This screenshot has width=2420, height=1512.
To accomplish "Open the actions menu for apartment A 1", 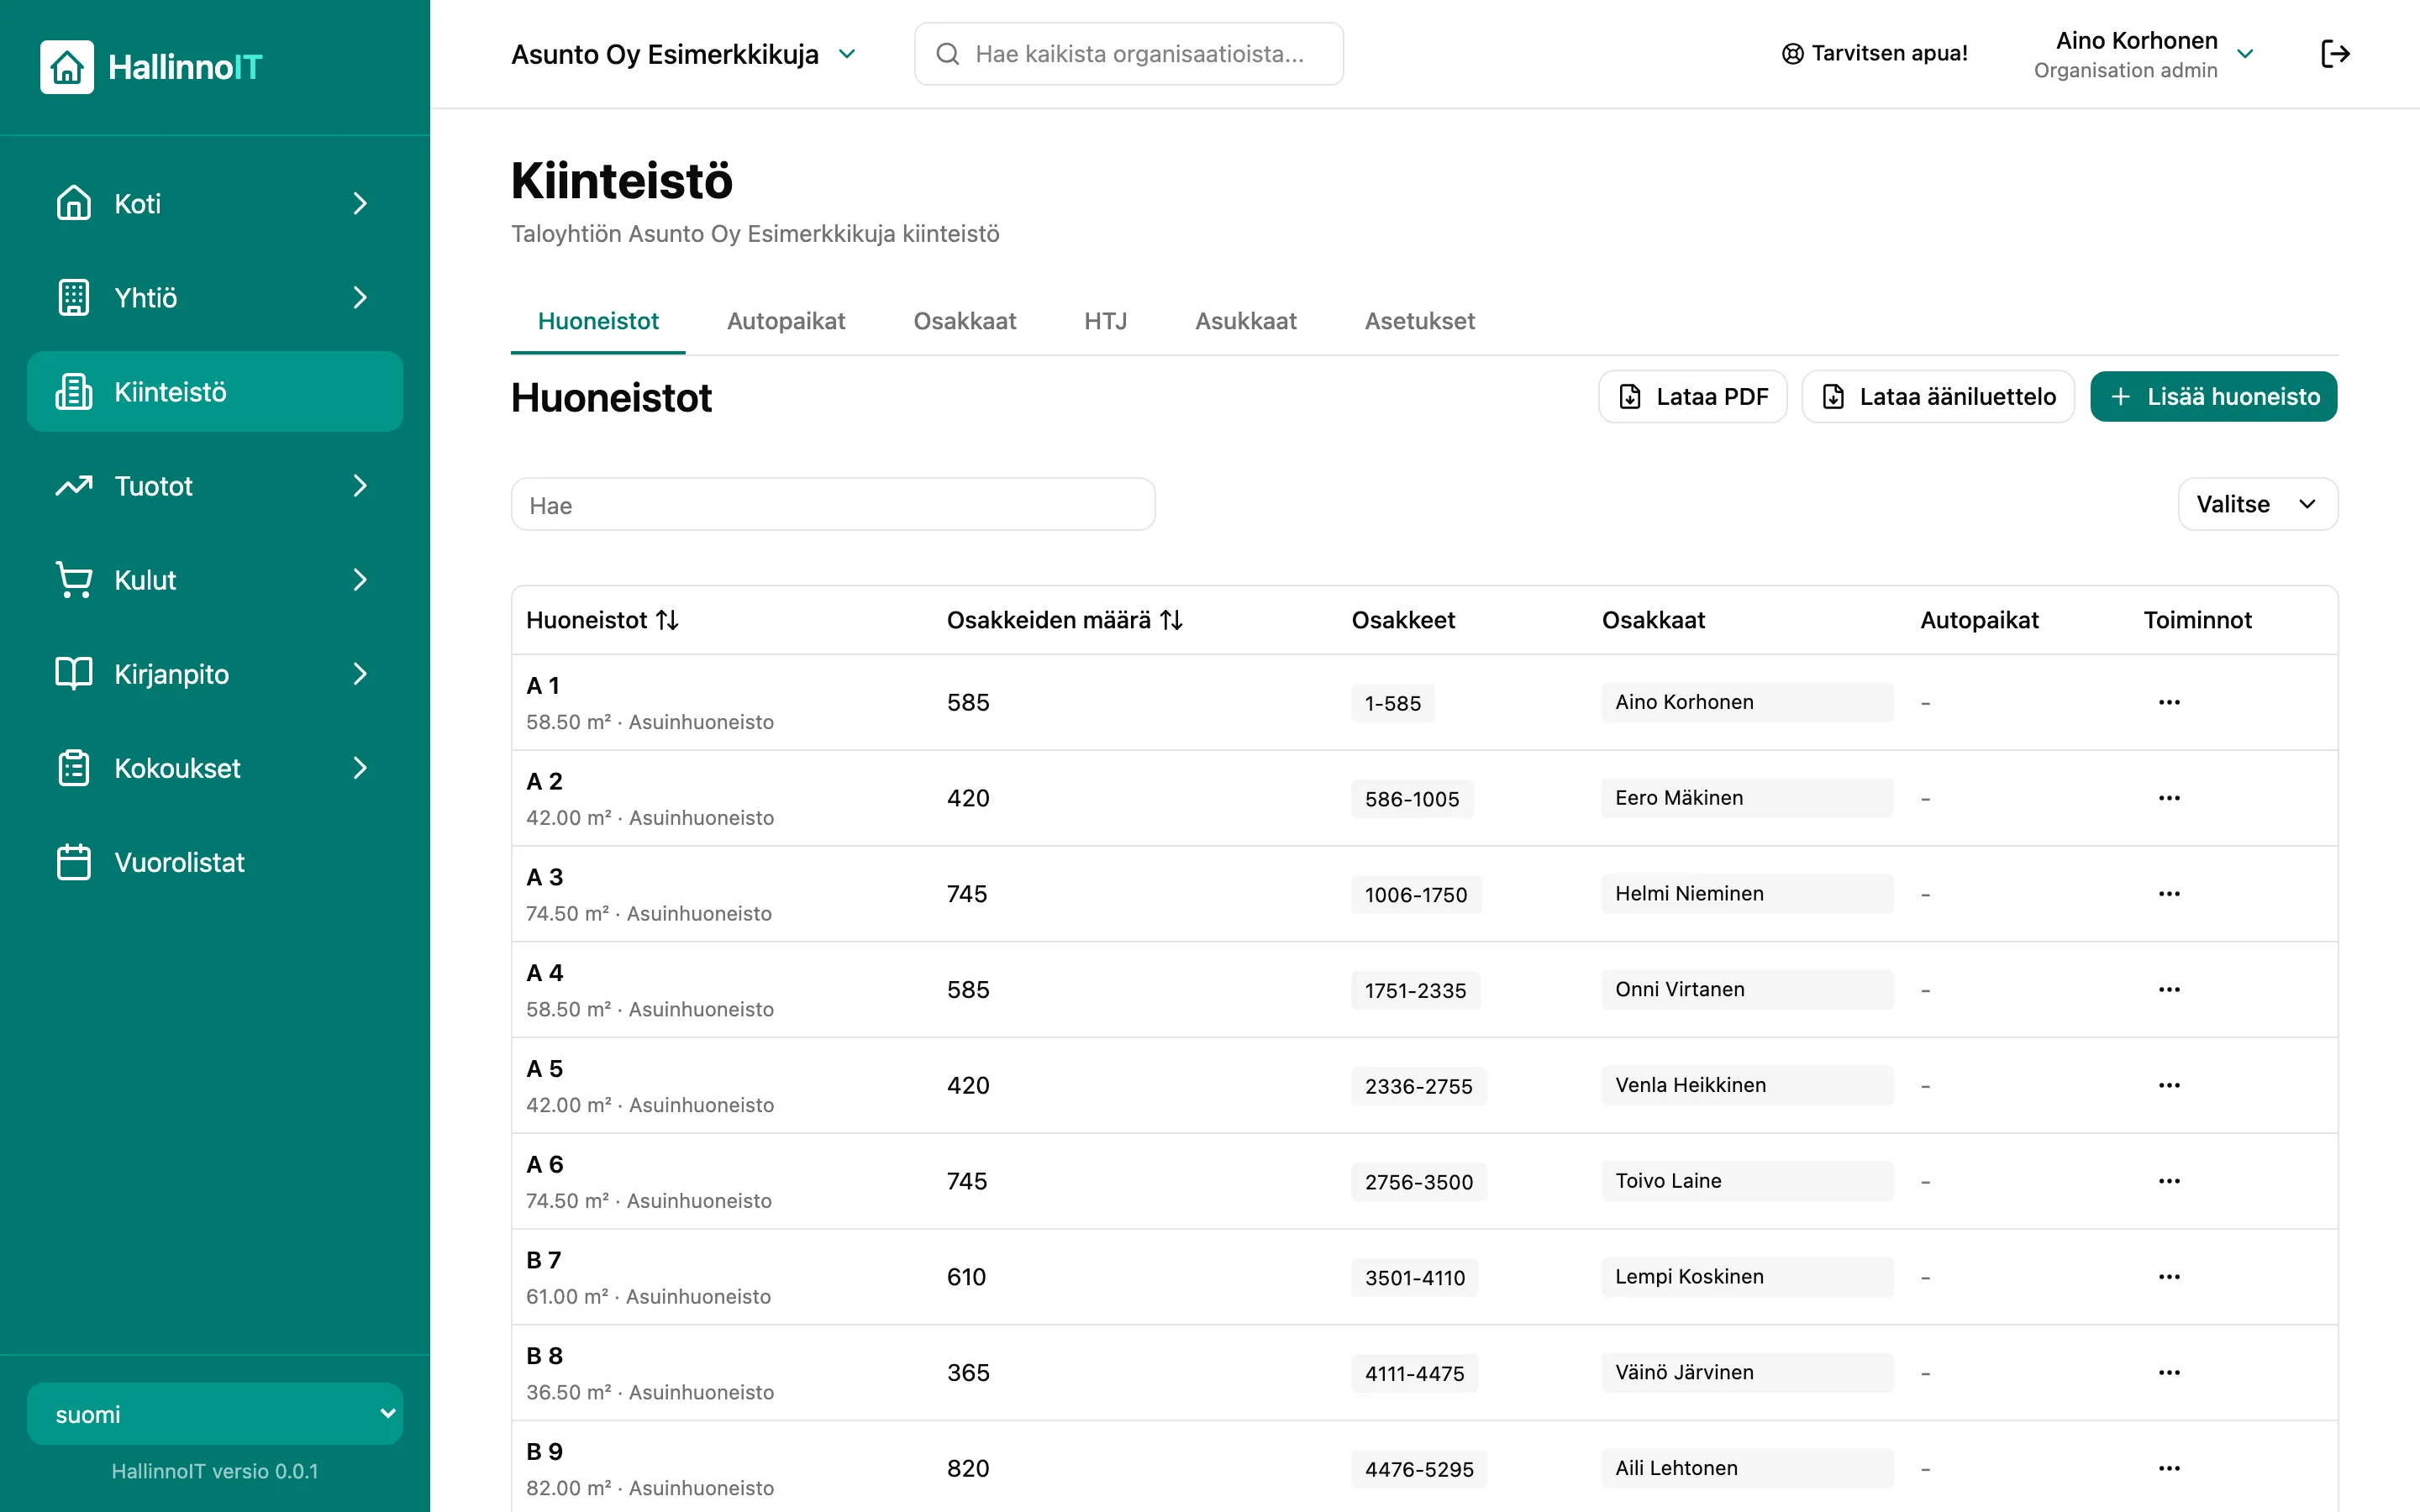I will [x=2169, y=702].
